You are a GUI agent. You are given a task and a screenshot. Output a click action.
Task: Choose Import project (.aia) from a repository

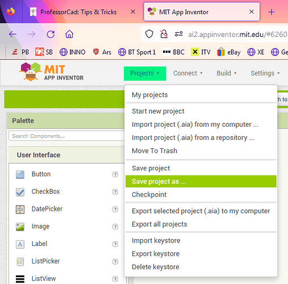coord(201,137)
